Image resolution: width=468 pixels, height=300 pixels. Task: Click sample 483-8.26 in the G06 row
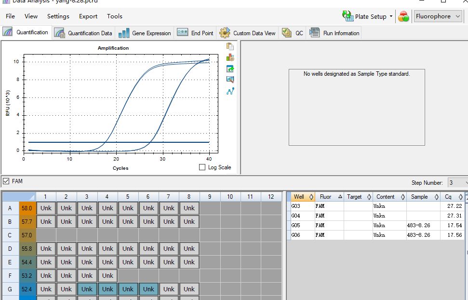click(x=418, y=235)
